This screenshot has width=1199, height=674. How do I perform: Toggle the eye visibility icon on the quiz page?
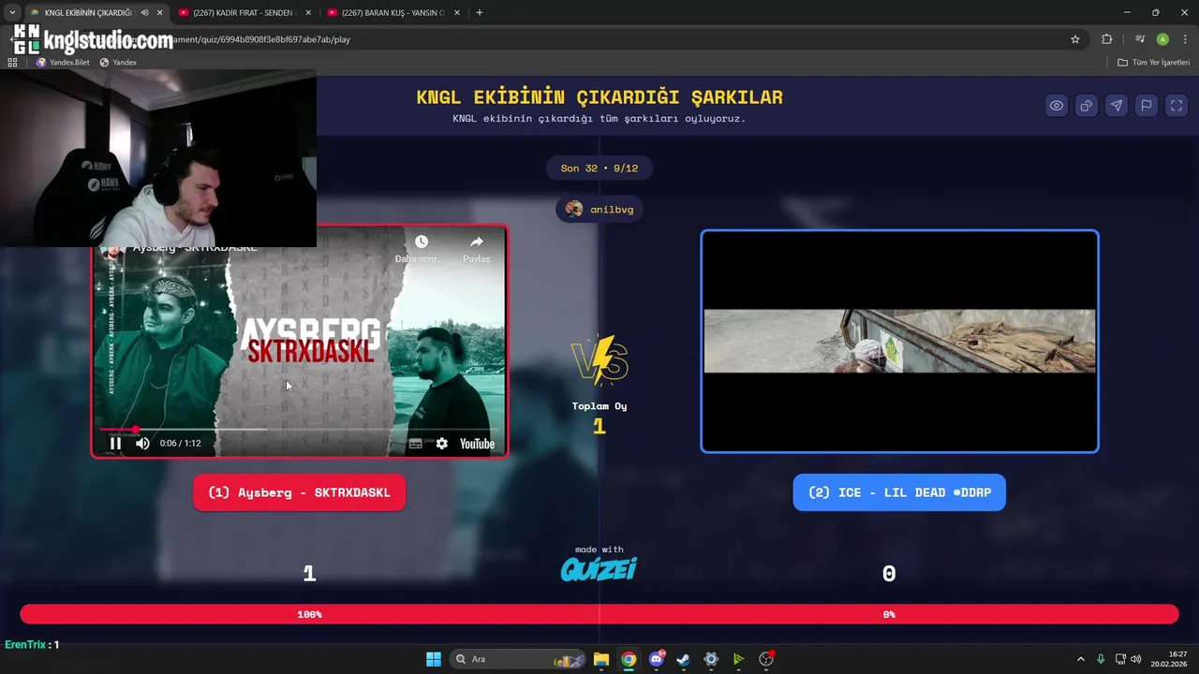1057,106
